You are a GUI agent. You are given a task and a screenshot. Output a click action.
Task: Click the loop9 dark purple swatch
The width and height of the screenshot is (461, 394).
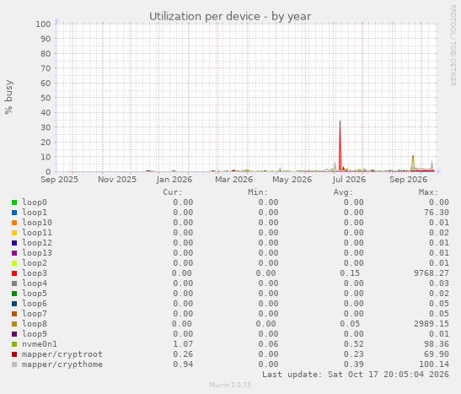click(x=14, y=334)
